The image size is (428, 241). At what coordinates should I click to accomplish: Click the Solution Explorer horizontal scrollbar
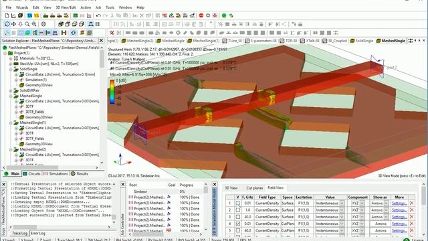(51, 167)
